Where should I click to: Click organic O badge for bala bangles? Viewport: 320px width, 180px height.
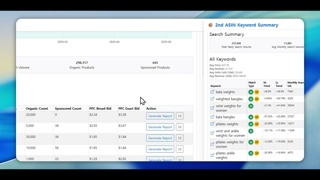coord(251,117)
